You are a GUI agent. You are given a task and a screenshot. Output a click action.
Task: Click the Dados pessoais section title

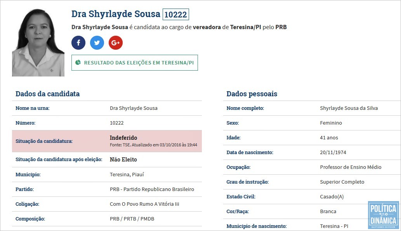pos(252,94)
